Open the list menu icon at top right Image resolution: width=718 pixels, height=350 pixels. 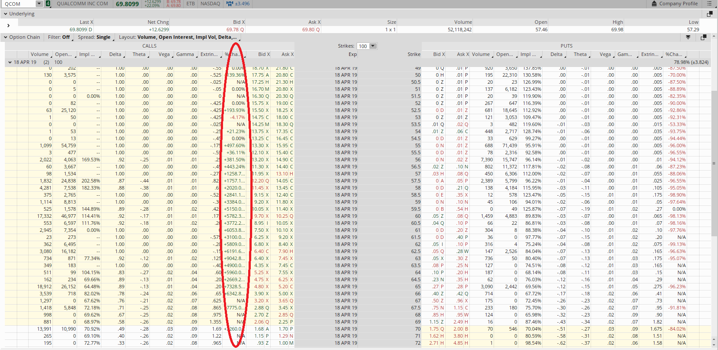709,4
